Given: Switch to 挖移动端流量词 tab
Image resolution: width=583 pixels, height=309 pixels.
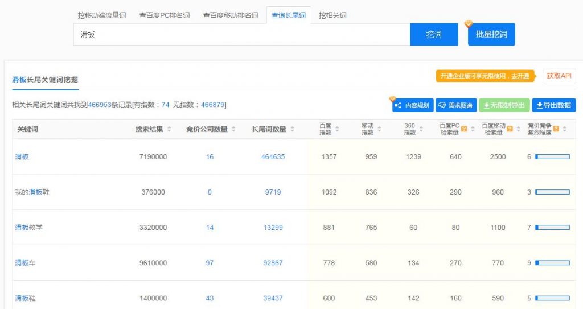Looking at the screenshot, I should [102, 15].
